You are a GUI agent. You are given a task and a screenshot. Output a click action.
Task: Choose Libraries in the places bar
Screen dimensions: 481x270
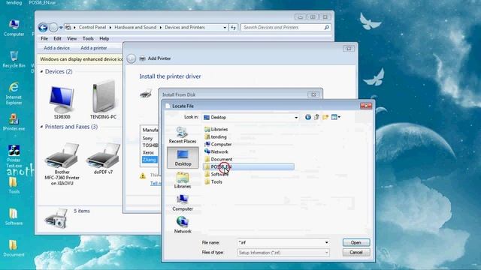pos(183,180)
